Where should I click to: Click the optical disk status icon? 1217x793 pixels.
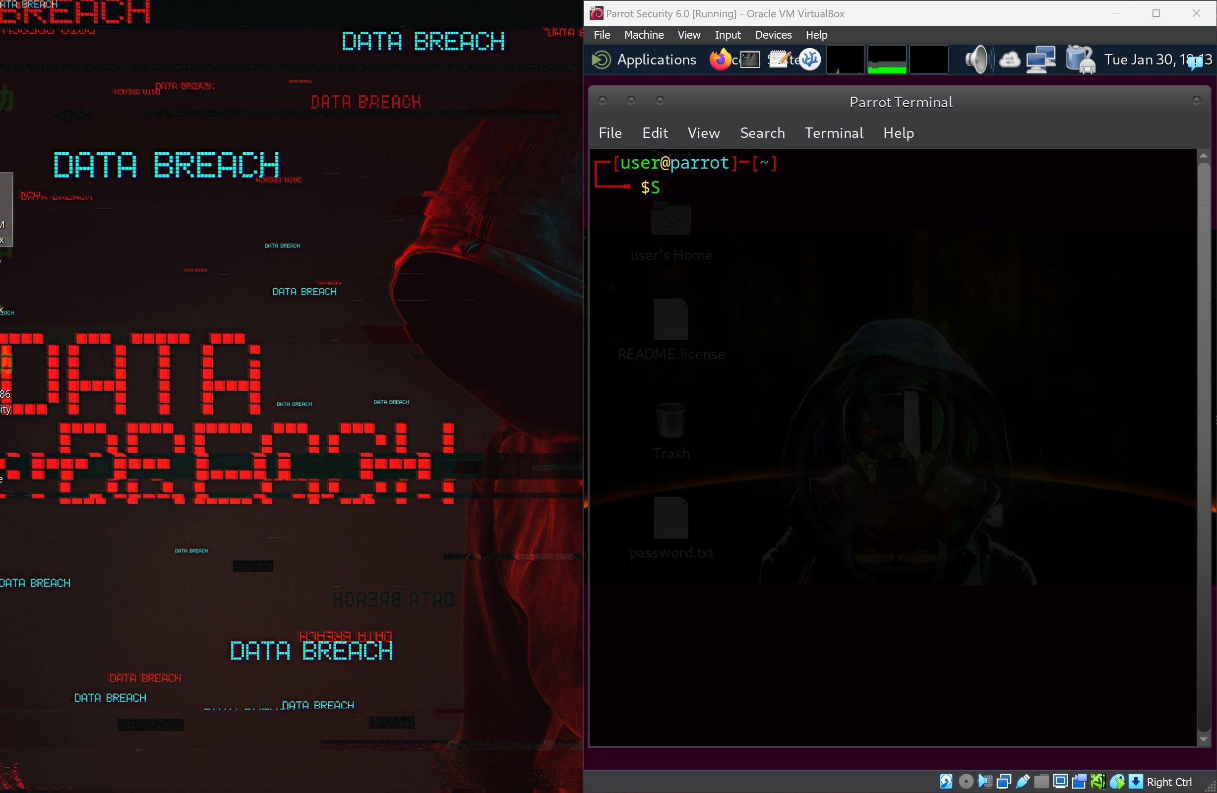coord(967,781)
